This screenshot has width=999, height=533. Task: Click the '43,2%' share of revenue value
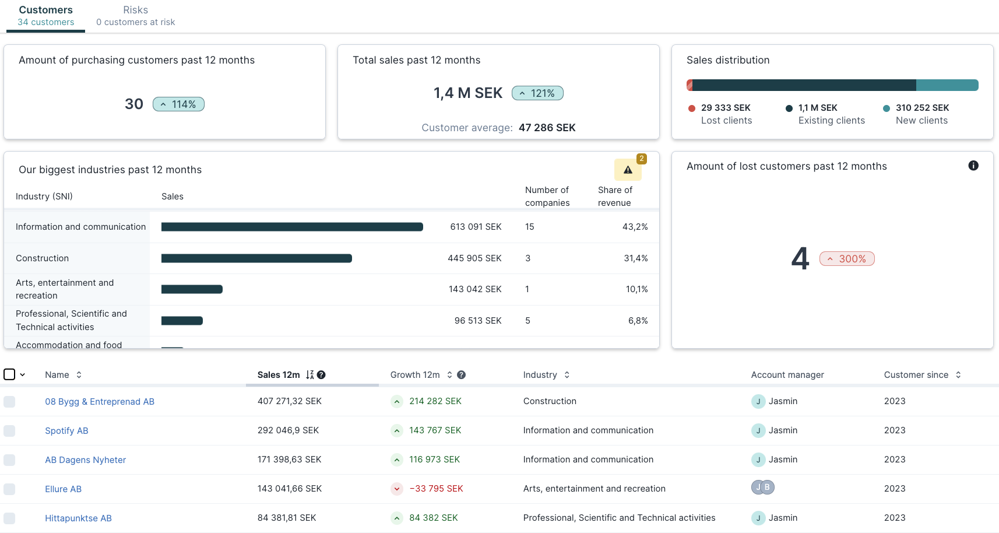coord(635,227)
